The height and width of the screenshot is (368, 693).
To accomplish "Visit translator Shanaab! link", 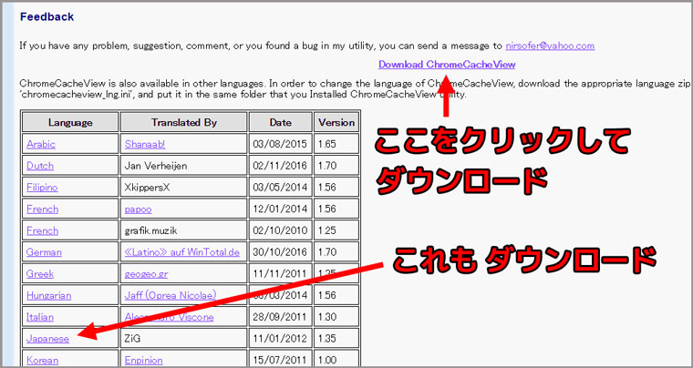I will point(147,144).
